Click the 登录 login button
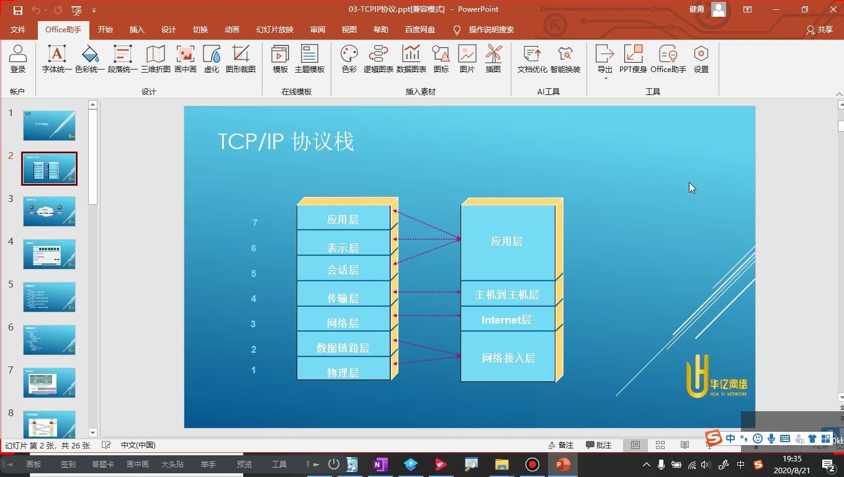The height and width of the screenshot is (477, 844). [18, 60]
